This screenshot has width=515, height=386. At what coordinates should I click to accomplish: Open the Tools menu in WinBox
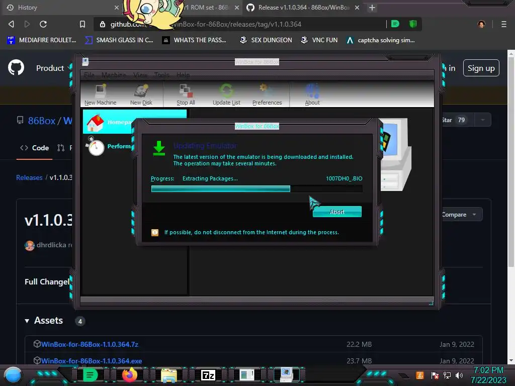point(161,75)
